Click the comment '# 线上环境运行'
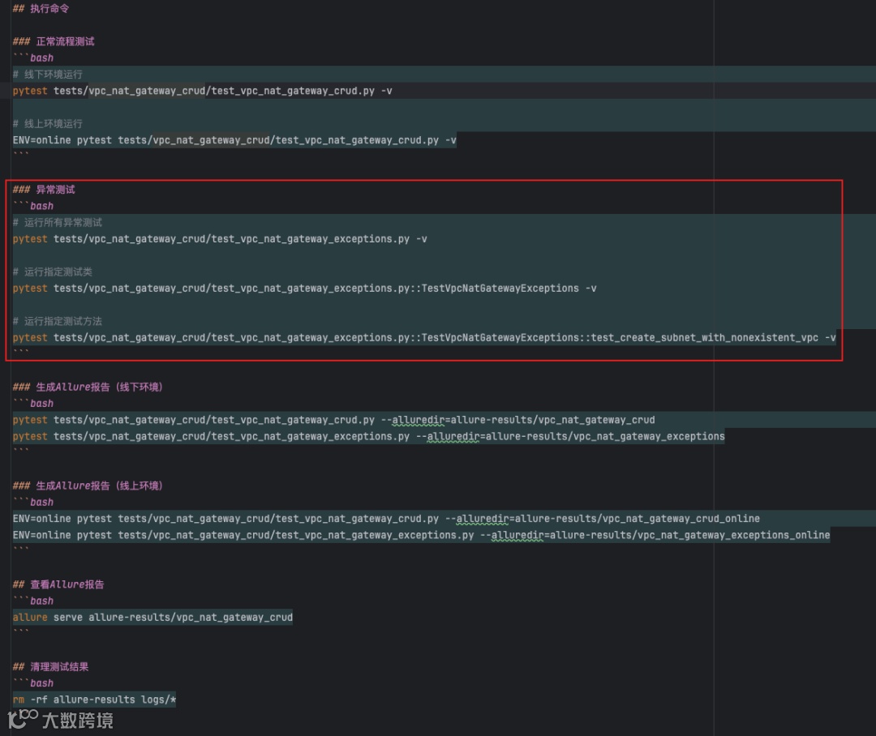876x736 pixels. click(x=48, y=123)
